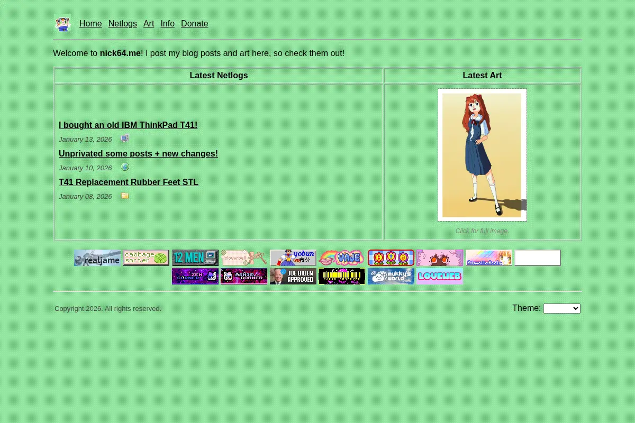Screen dimensions: 635x423
Task: Click the blank white badge
Action: point(538,258)
